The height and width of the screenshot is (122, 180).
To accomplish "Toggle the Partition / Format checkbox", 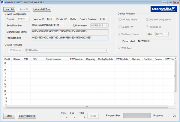I will click(120, 34).
